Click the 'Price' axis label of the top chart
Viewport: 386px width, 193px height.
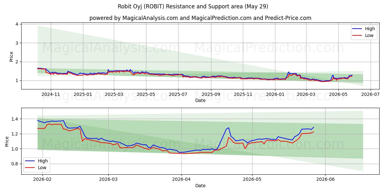(12, 57)
